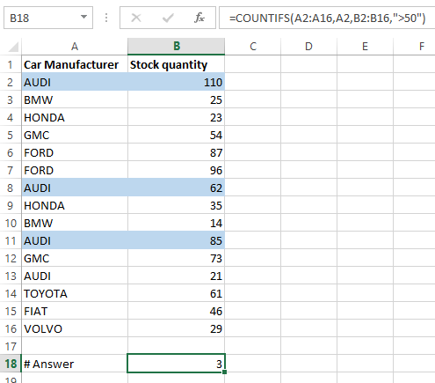
Task: Select column E header
Action: [365, 47]
